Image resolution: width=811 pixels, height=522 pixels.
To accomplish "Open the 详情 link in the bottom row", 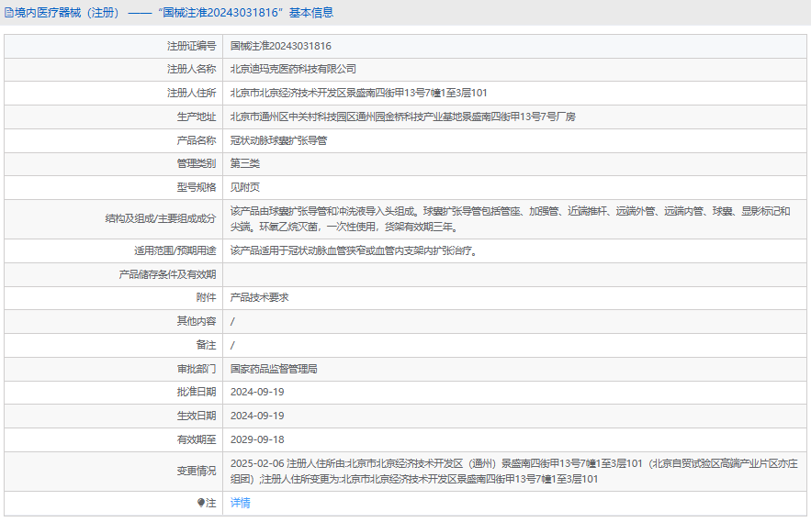I will coord(240,503).
